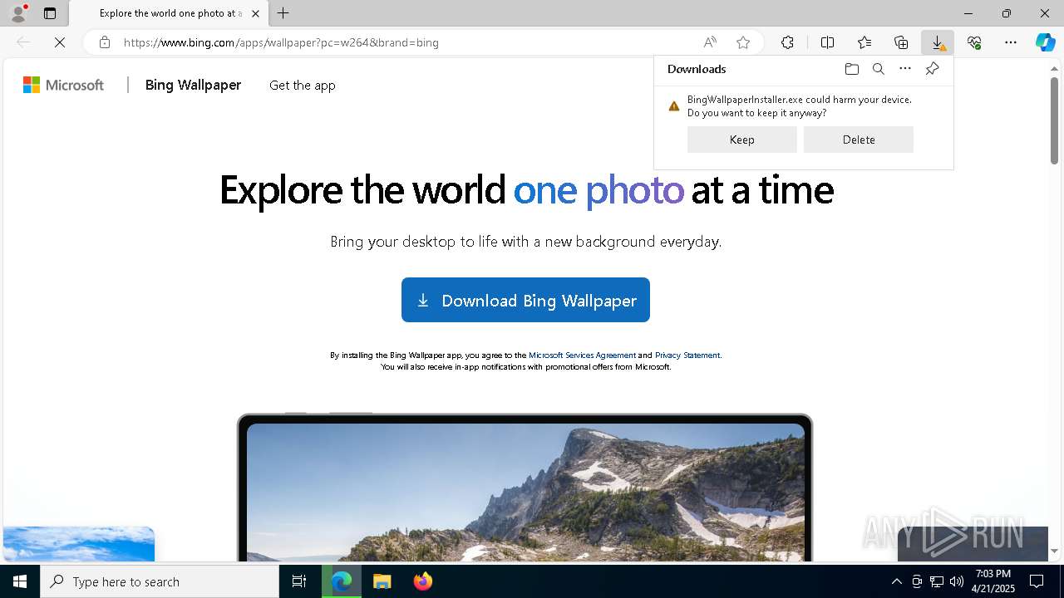This screenshot has width=1064, height=598.
Task: Close the Explore the world tab
Action: coord(255,13)
